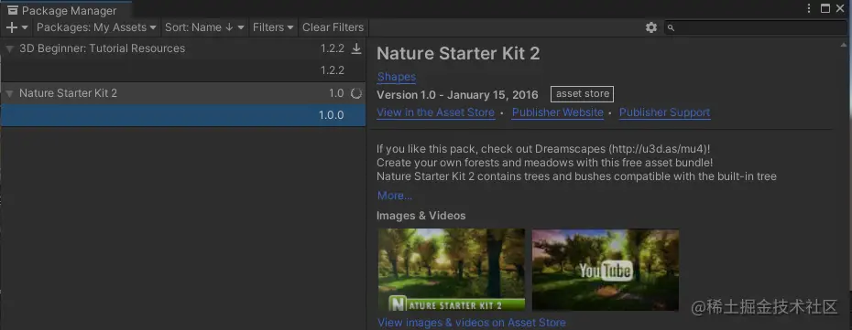This screenshot has height=330, width=852.
Task: Collapse the 3D Beginner: Tutorial Resources row
Action: coord(9,48)
